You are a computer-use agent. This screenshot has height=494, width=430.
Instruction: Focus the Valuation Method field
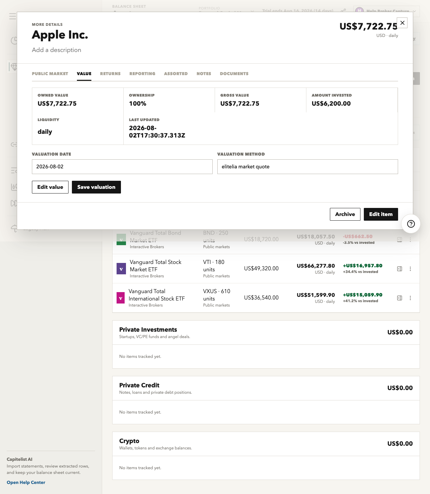coord(308,167)
